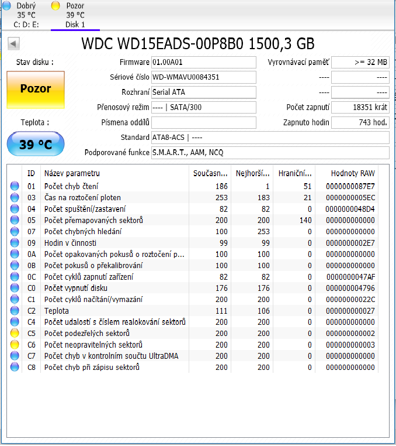Click the yellow Pozor health status button

pos(36,90)
